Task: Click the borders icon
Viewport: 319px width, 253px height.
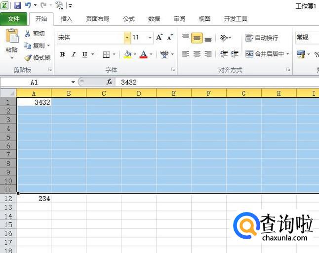Action: click(x=106, y=54)
